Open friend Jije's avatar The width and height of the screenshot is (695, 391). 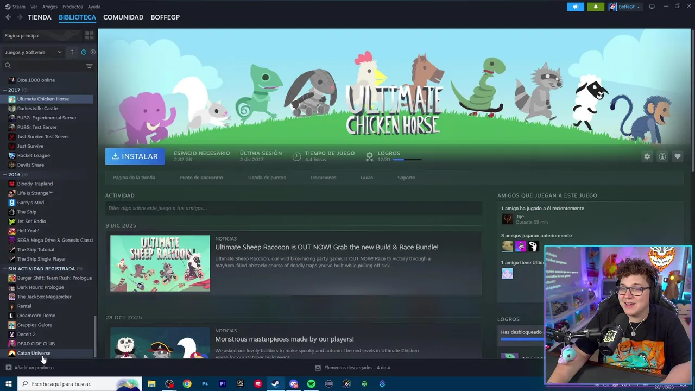[x=507, y=219]
